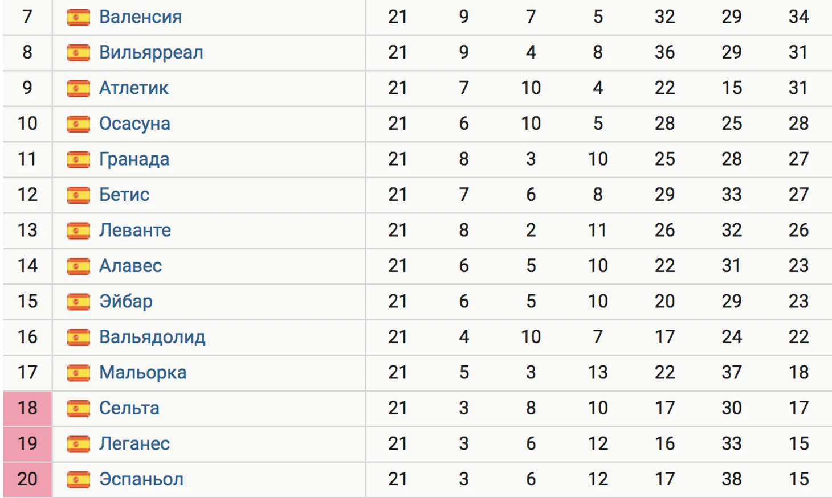Click the flag icon beside Бетис
This screenshot has width=832, height=498.
(x=78, y=195)
